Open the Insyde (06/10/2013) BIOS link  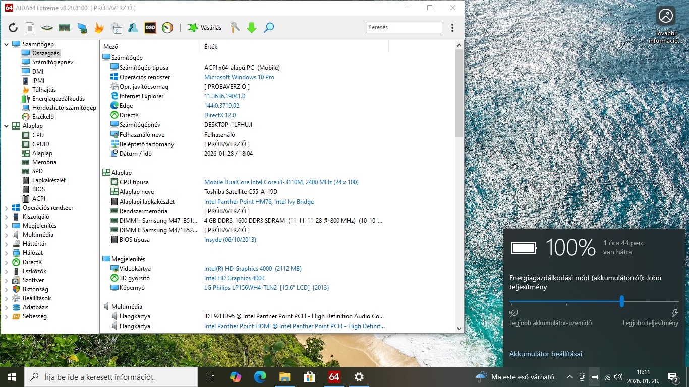tap(230, 240)
